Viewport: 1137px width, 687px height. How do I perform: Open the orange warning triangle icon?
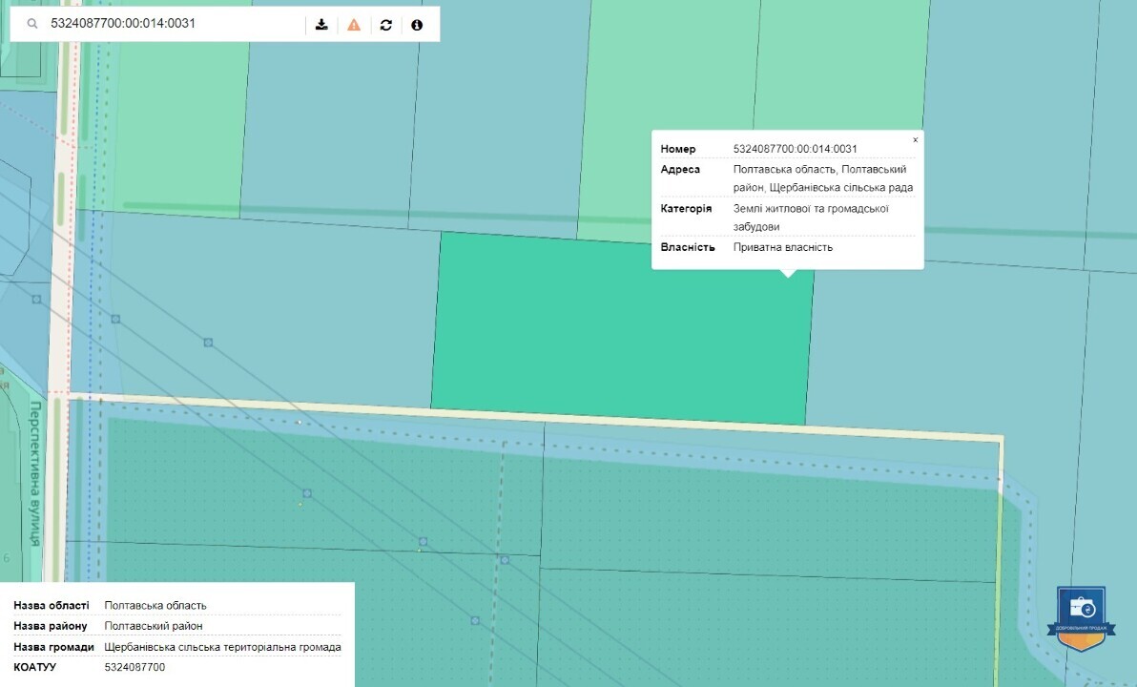[354, 25]
